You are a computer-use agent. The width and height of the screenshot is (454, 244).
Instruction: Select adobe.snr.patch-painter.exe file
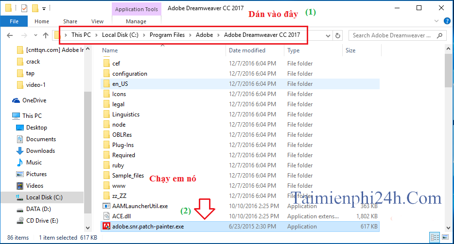tap(240, 227)
